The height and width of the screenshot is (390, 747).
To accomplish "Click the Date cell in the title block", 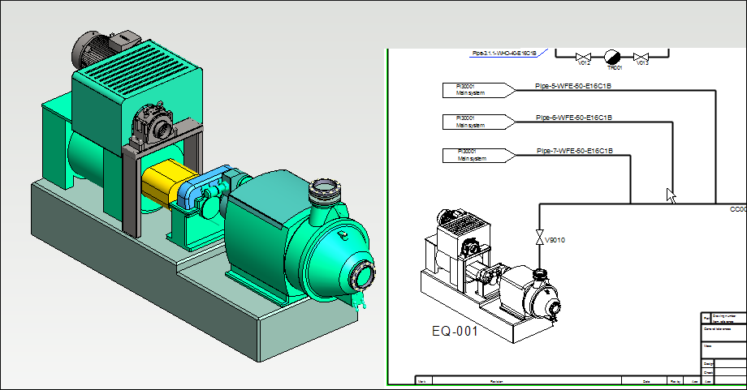I will (646, 379).
